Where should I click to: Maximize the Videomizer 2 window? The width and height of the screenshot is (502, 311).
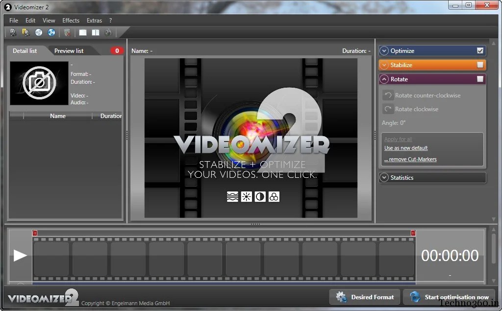point(469,5)
